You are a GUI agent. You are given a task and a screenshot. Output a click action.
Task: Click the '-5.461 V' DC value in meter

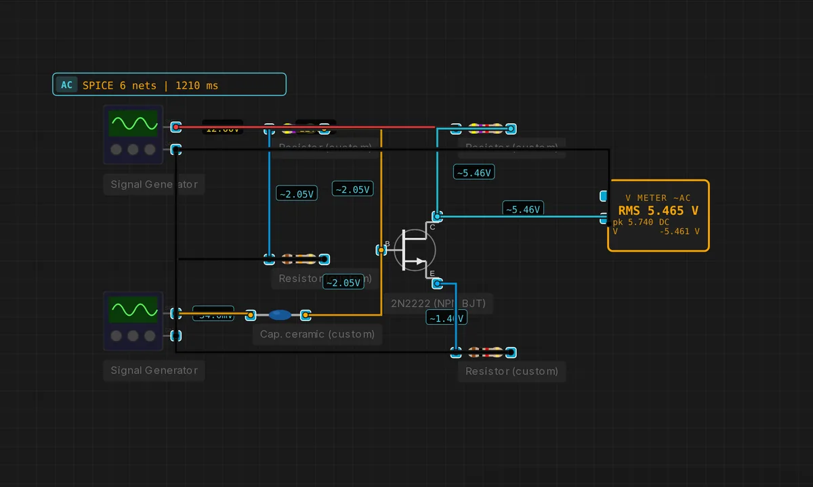(x=680, y=231)
